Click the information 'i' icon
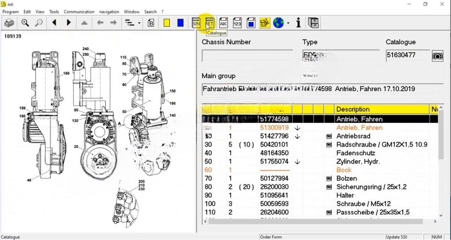 click(298, 23)
